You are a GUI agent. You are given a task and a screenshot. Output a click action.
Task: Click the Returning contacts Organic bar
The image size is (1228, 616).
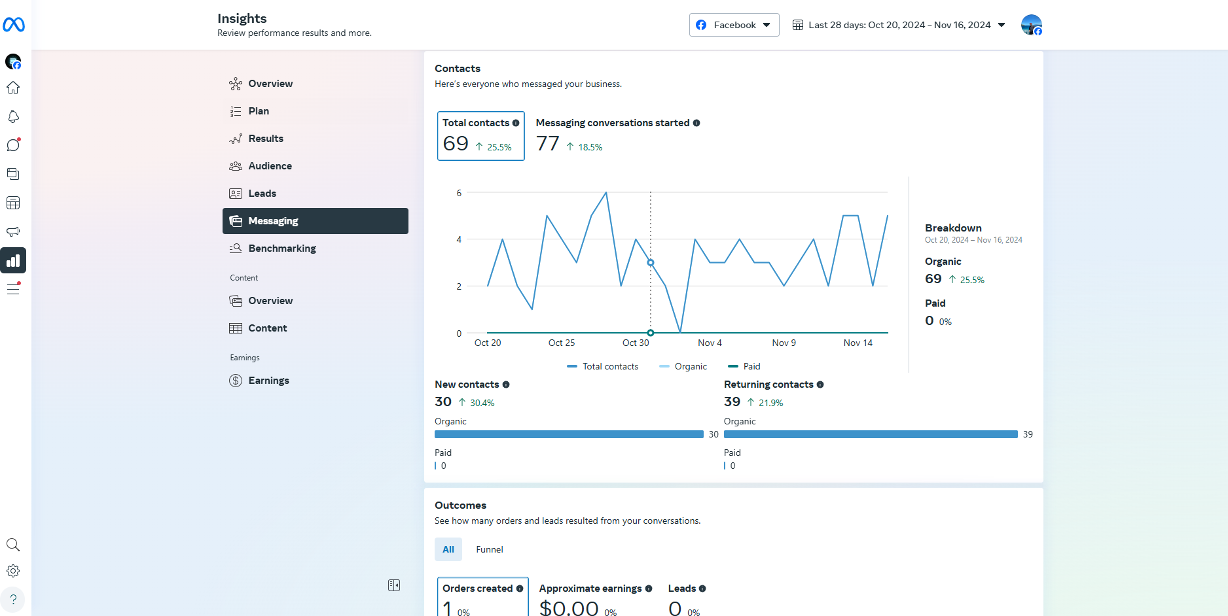click(x=871, y=434)
